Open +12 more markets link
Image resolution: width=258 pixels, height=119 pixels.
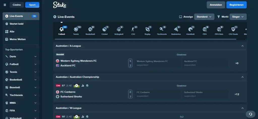point(237,94)
